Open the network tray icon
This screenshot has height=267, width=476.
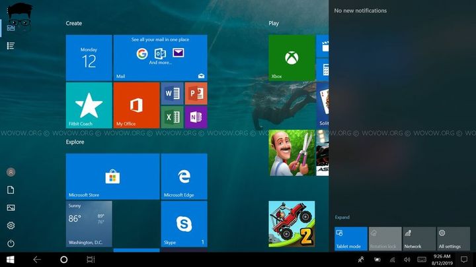coord(393,260)
